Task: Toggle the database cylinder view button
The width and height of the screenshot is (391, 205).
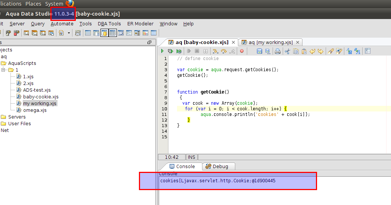Action: [x=104, y=33]
